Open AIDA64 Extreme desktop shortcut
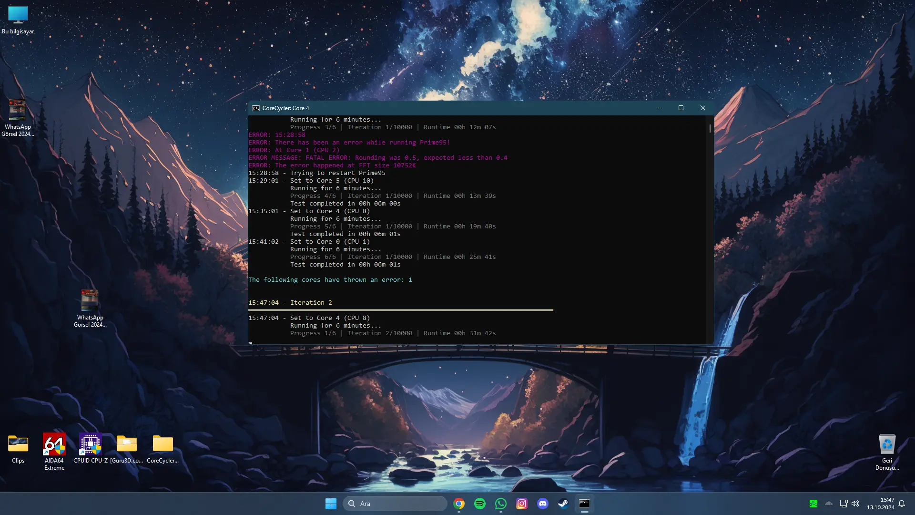Image resolution: width=915 pixels, height=515 pixels. pos(54,452)
